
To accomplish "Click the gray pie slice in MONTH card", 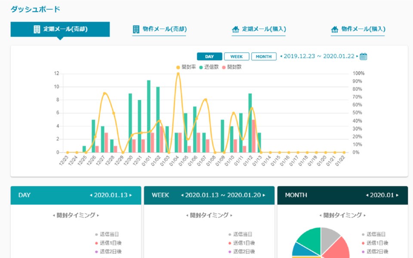I will coord(329,237).
